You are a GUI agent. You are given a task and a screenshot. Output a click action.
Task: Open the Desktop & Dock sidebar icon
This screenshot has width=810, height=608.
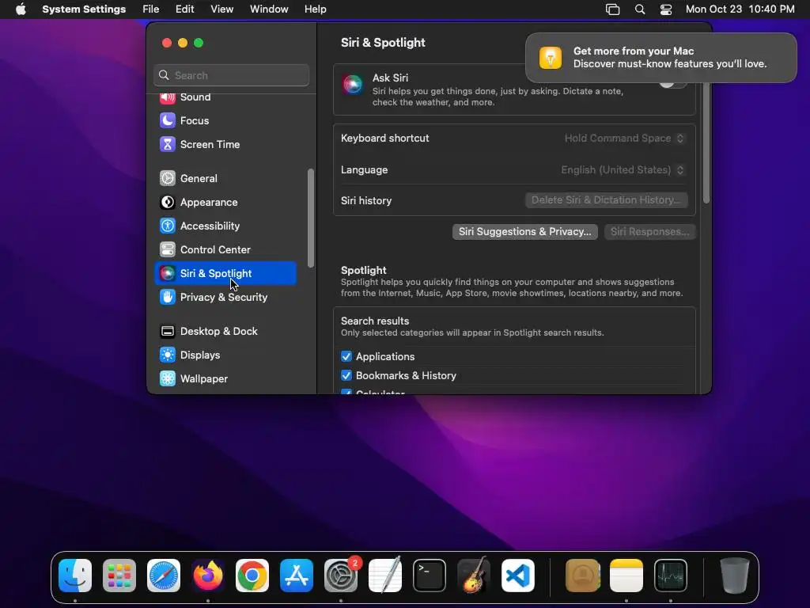coord(168,332)
